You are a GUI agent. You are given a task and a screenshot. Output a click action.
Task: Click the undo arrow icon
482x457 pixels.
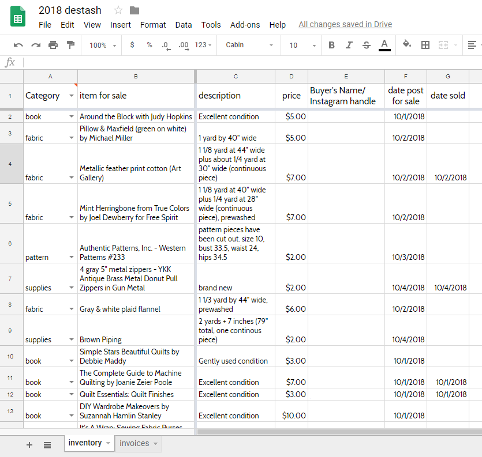click(18, 45)
